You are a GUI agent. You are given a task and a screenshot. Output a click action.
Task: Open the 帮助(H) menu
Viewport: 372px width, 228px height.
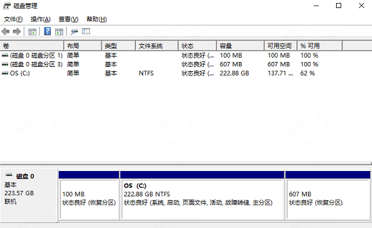(x=97, y=19)
